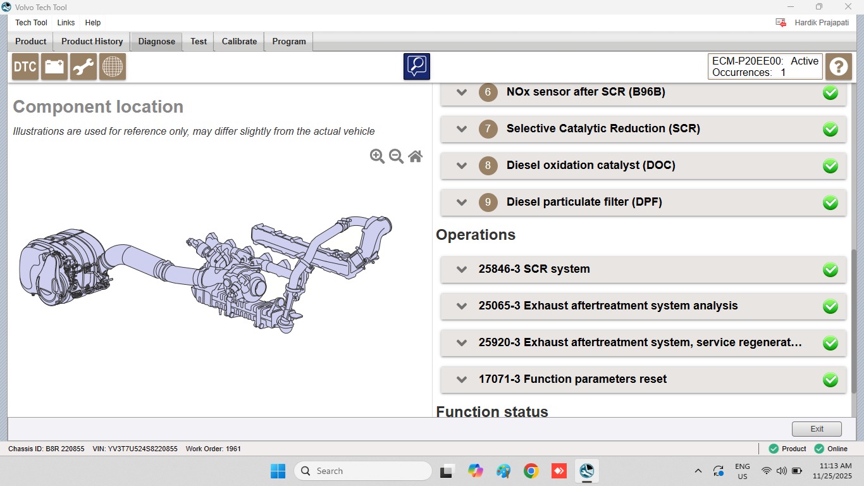This screenshot has width=864, height=486.
Task: Click the battery icon in toolbar
Action: (x=54, y=66)
